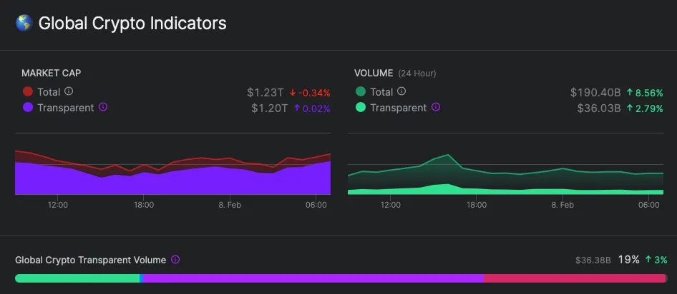Click the $36.03B transparent volume value
Image resolution: width=677 pixels, height=294 pixels.
[599, 108]
